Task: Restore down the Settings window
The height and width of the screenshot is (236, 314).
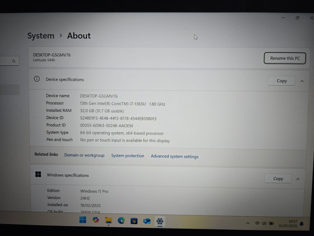Action: tap(297, 18)
